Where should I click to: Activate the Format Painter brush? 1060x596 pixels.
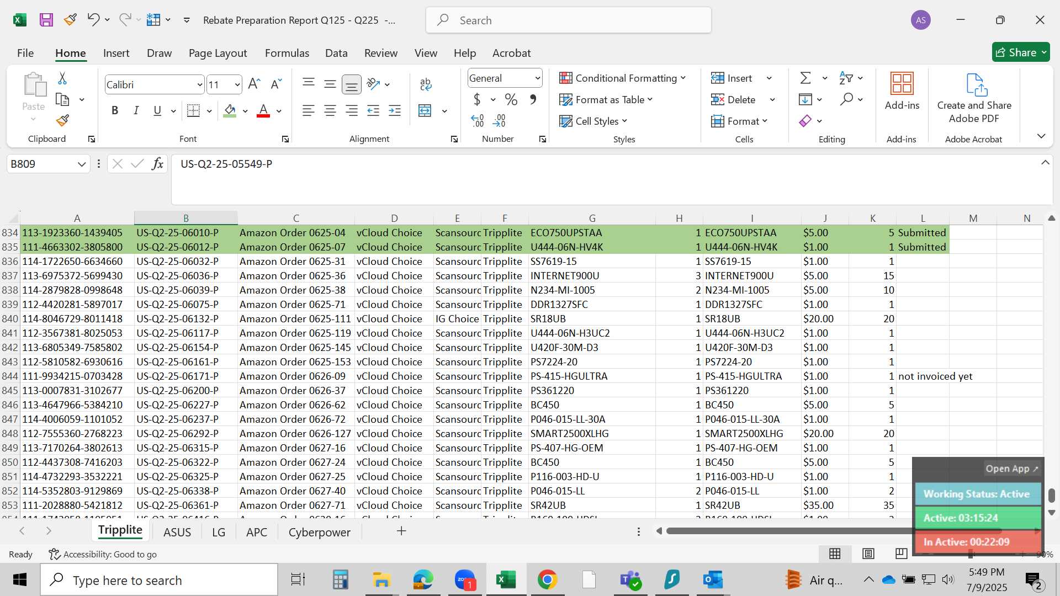pos(62,120)
